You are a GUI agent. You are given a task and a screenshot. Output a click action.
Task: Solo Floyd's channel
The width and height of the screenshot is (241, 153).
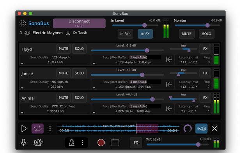(79, 49)
